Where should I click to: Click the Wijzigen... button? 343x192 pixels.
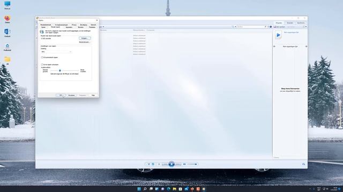click(85, 38)
